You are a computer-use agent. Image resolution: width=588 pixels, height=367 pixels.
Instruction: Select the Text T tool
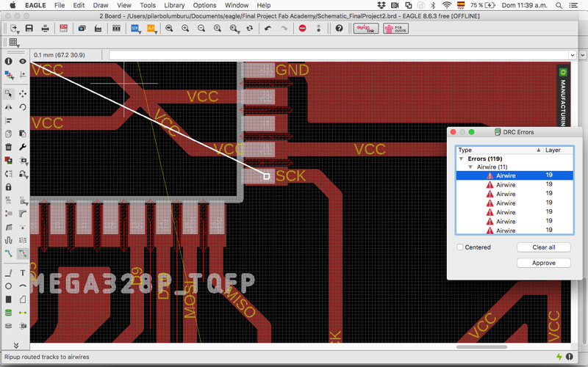(23, 272)
